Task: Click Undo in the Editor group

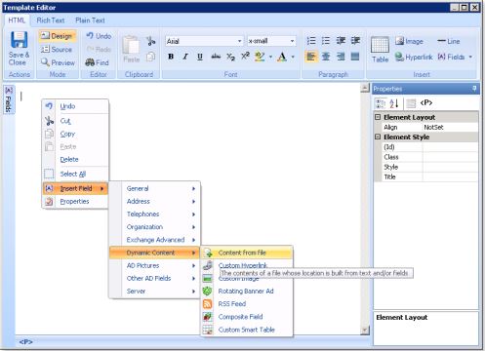Action: pyautogui.click(x=99, y=36)
